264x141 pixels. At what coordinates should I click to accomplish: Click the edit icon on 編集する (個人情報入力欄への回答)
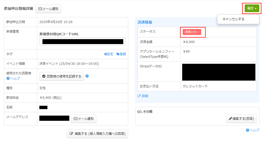click(71, 134)
